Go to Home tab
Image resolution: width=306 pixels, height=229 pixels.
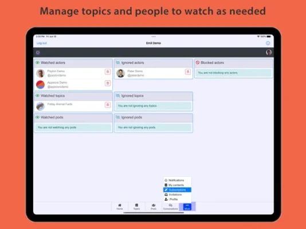120,207
